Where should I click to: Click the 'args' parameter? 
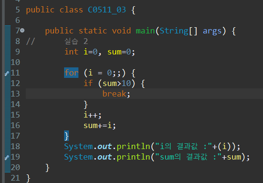click(x=212, y=32)
